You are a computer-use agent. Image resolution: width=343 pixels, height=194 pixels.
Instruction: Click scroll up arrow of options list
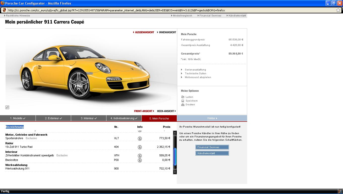(175, 133)
